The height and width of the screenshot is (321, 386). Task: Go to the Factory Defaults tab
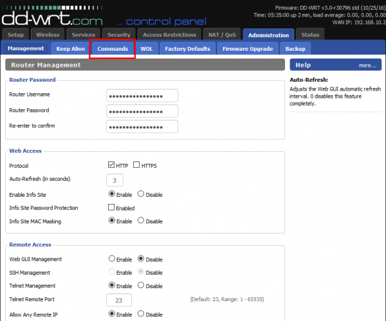[188, 49]
